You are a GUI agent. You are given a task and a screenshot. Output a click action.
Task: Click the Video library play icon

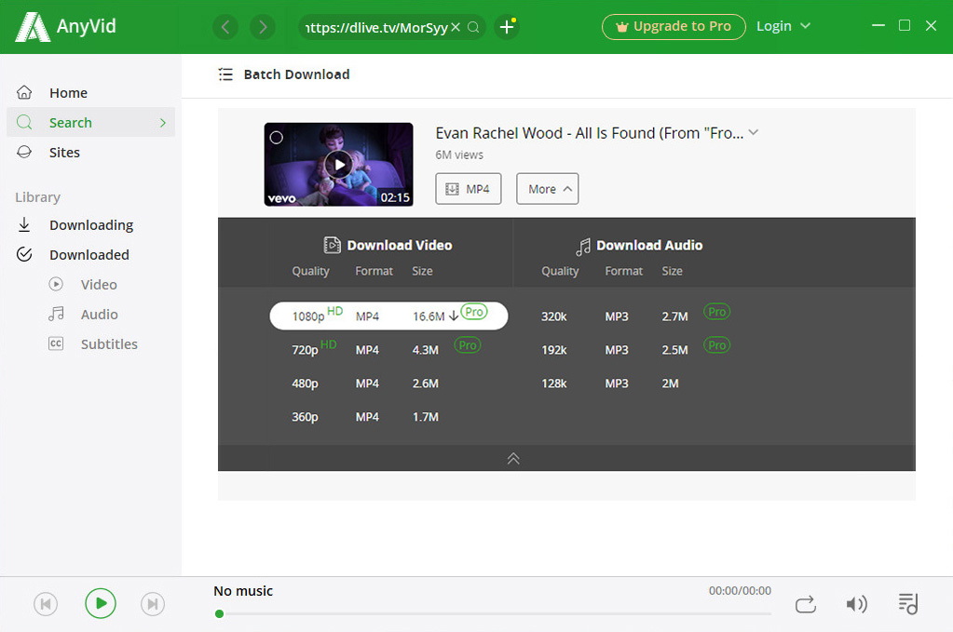(x=56, y=284)
